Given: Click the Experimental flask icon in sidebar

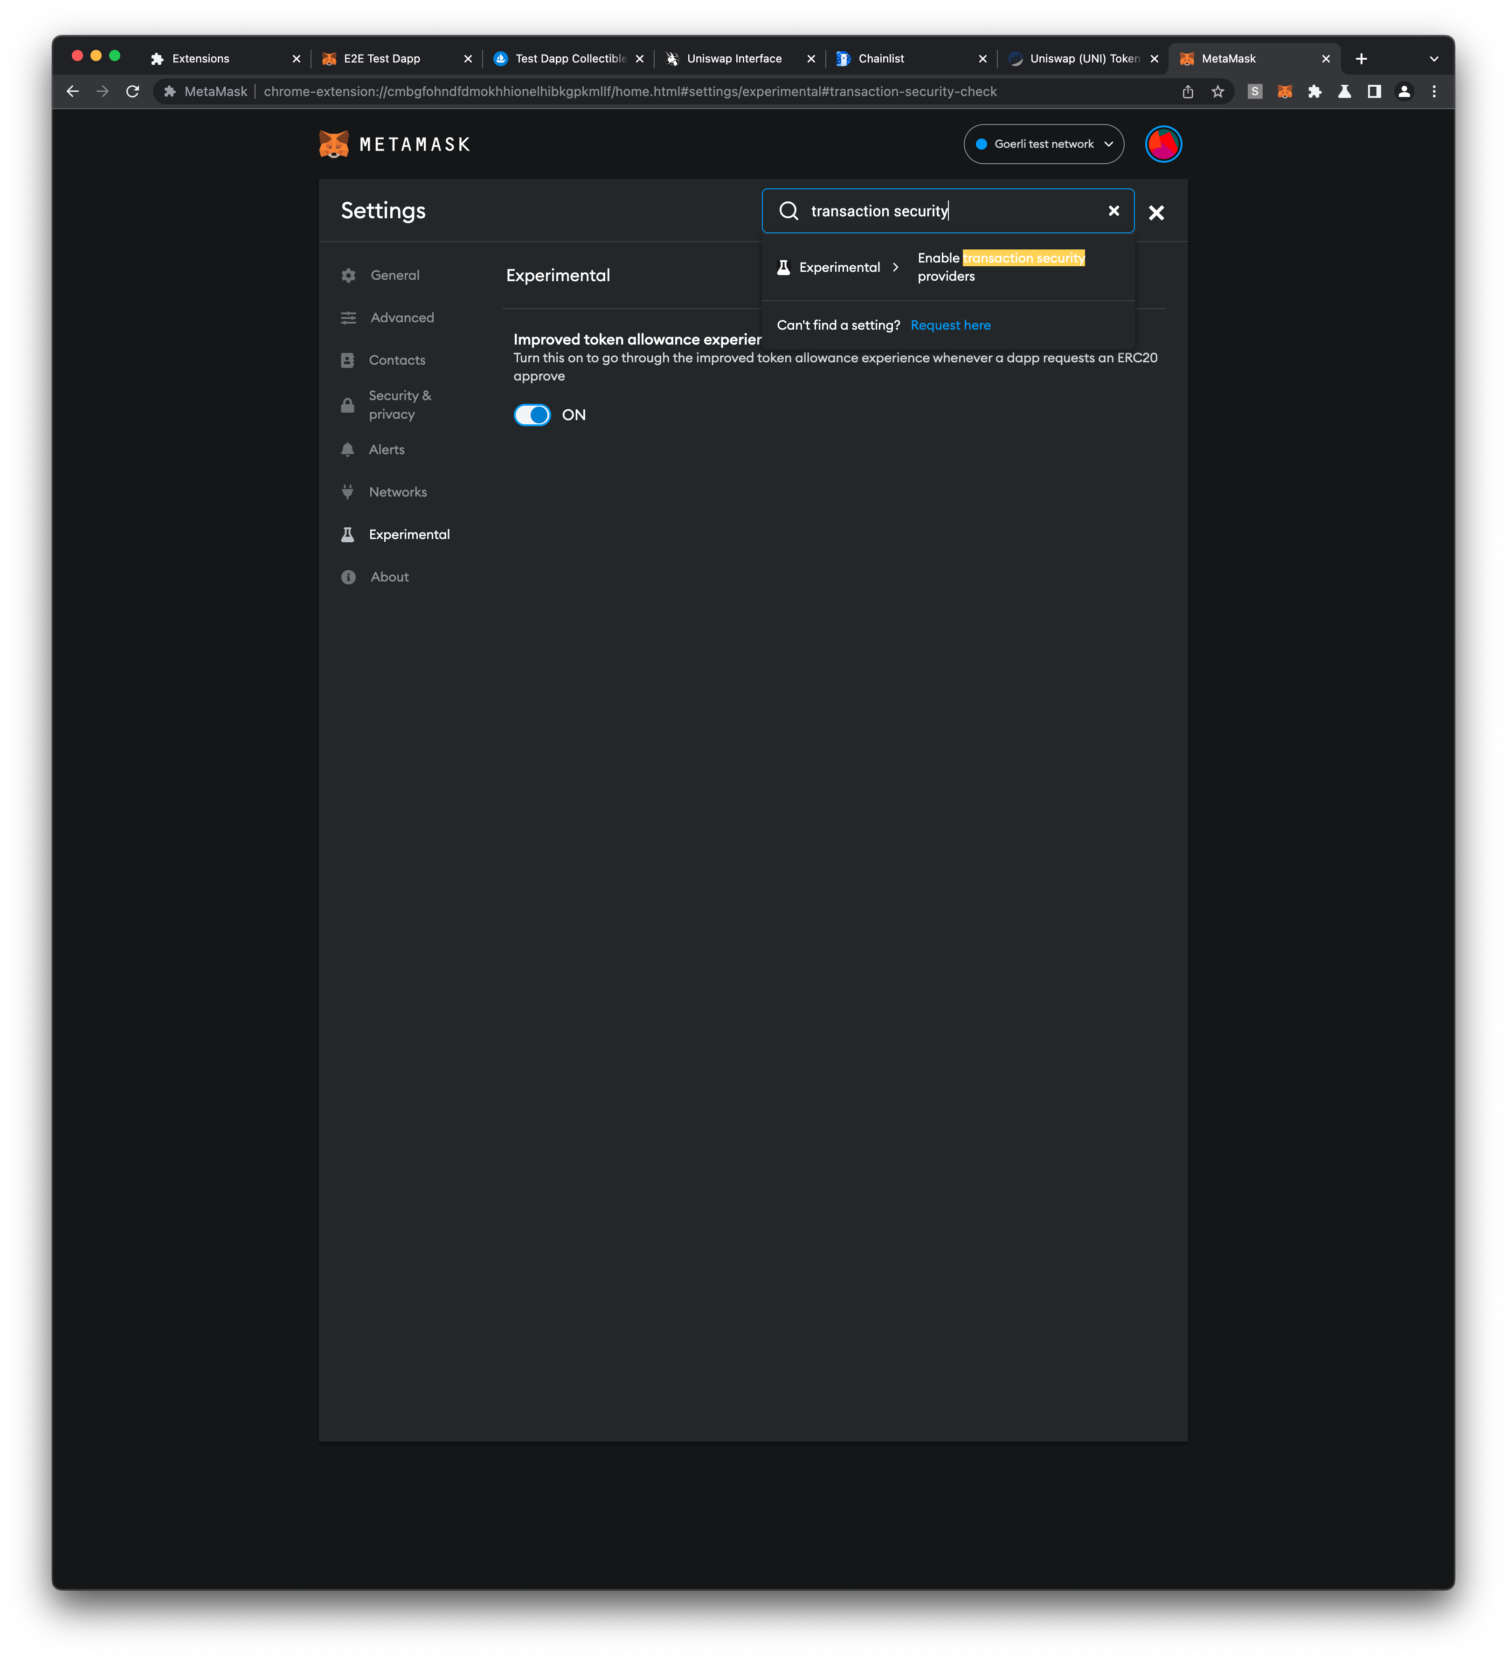Looking at the screenshot, I should pos(347,535).
